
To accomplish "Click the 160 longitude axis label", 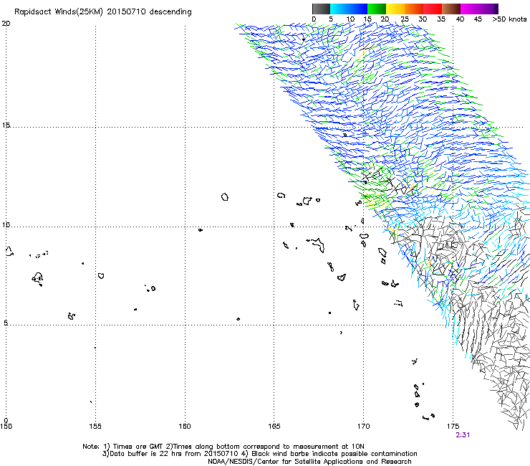I will (x=185, y=427).
